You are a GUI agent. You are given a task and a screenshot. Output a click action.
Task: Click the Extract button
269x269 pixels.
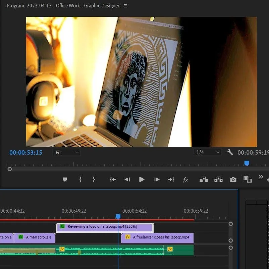(x=218, y=179)
